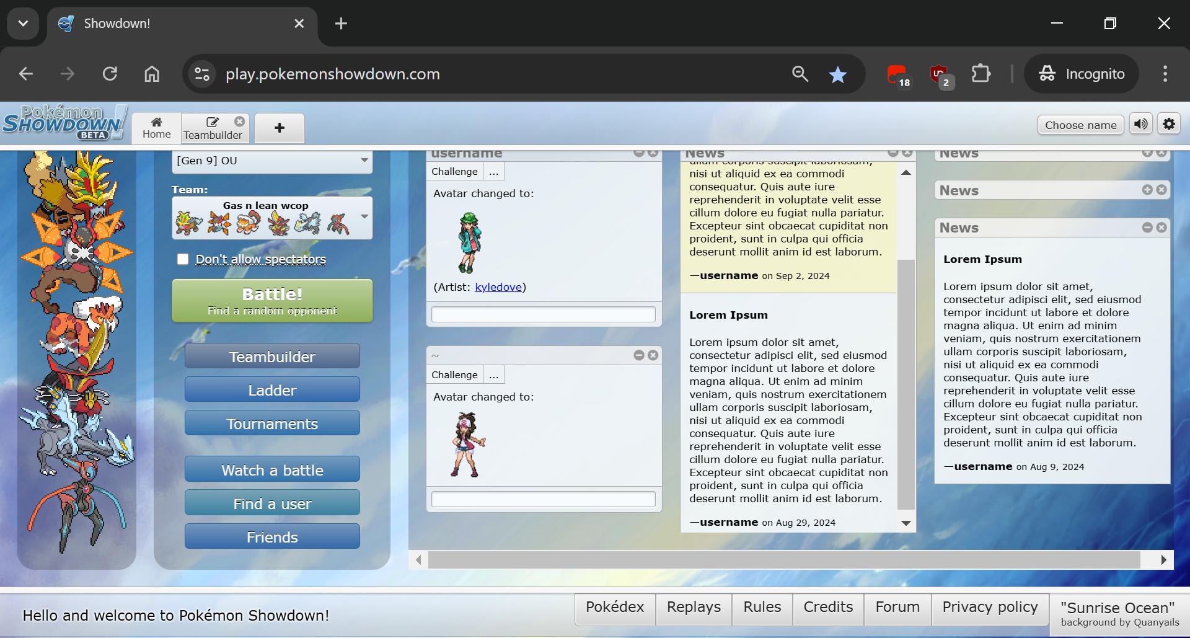
Task: Open the Gas n lean wcop team selector
Action: 272,218
